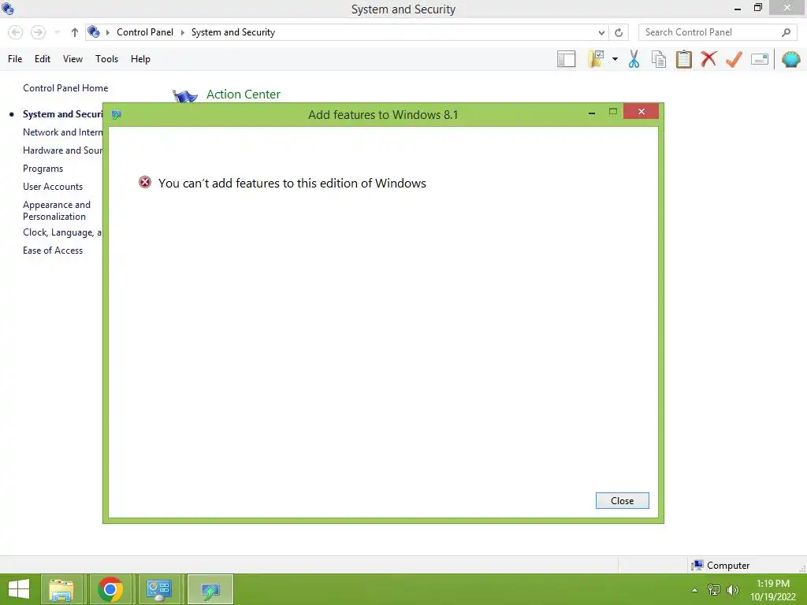Image resolution: width=807 pixels, height=605 pixels.
Task: Switch to Add features taskbar button
Action: click(210, 589)
